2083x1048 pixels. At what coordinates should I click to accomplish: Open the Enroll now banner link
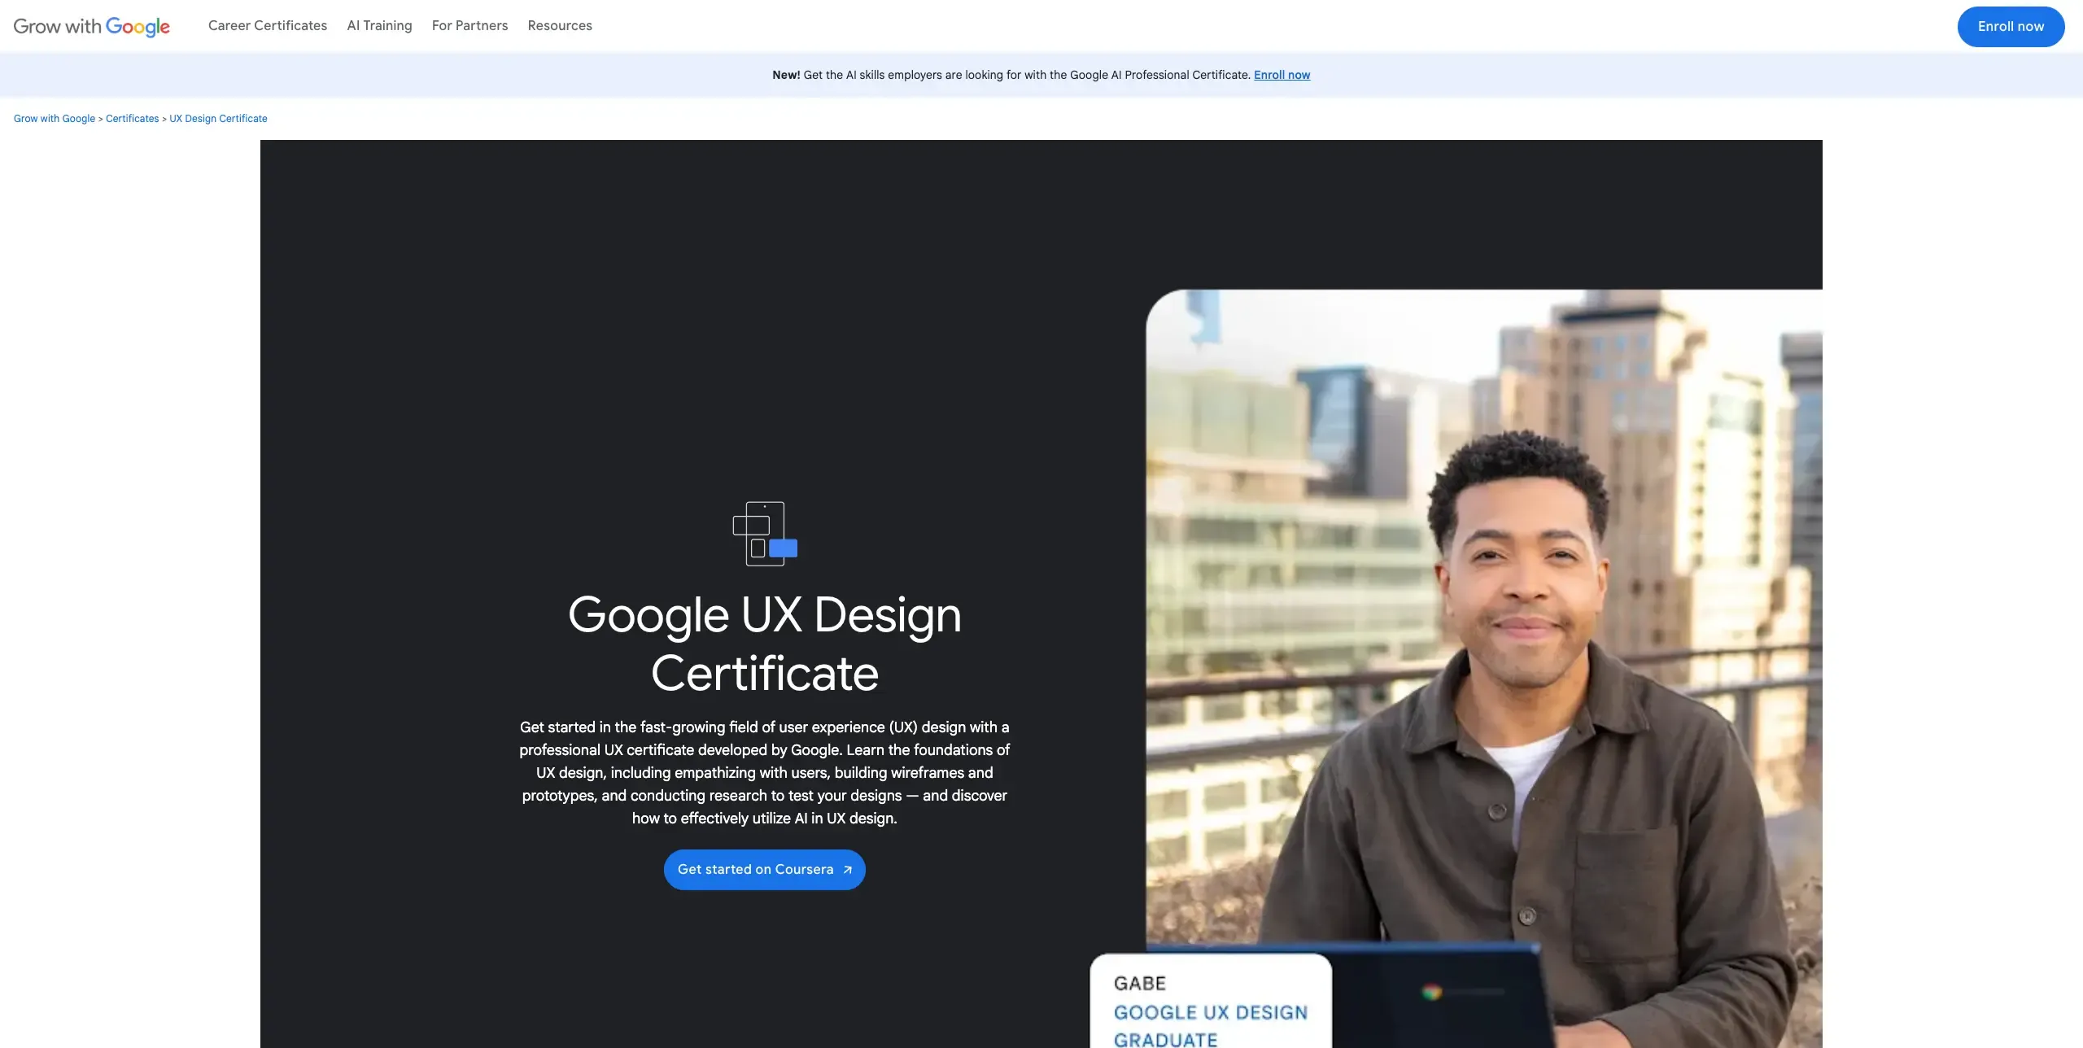click(1282, 74)
